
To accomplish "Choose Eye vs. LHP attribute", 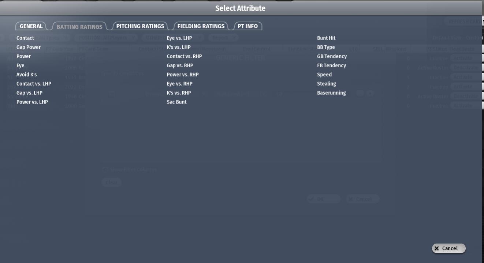I will (x=179, y=38).
